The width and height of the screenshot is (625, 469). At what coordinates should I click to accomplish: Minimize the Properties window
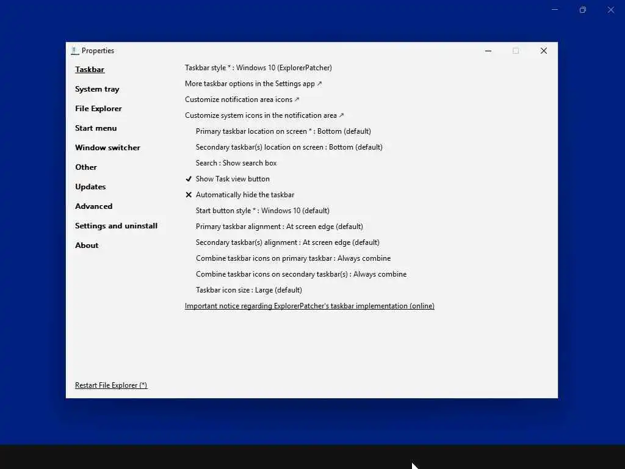pos(488,51)
